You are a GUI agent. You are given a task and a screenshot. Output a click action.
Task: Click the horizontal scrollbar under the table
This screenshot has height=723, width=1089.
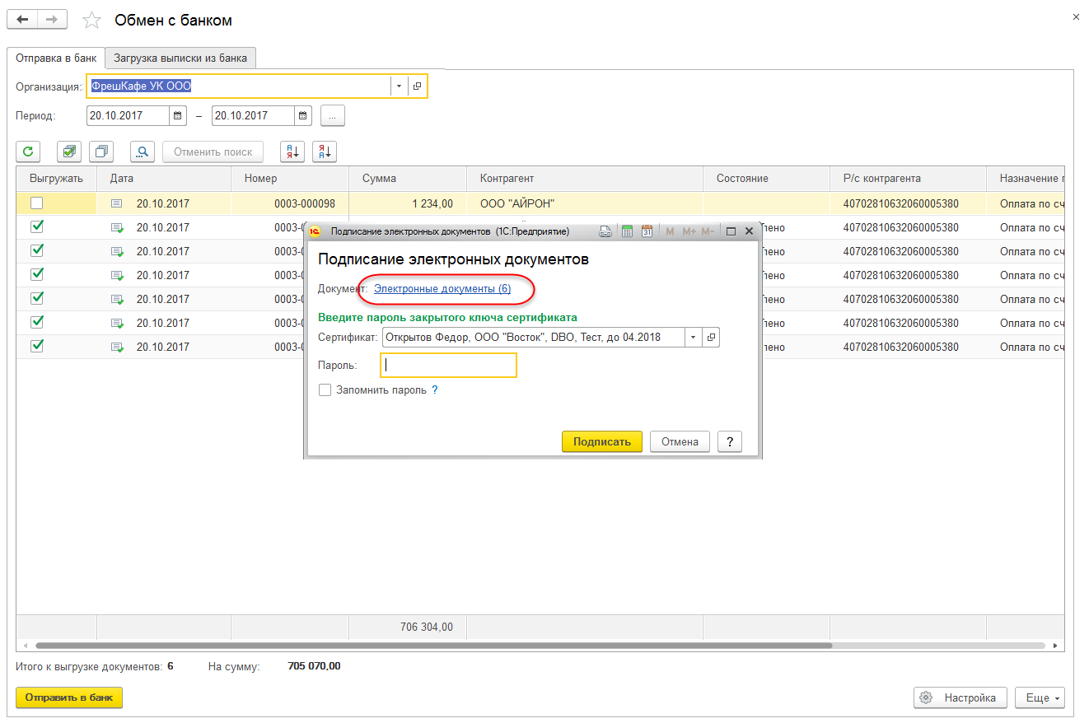pos(434,646)
